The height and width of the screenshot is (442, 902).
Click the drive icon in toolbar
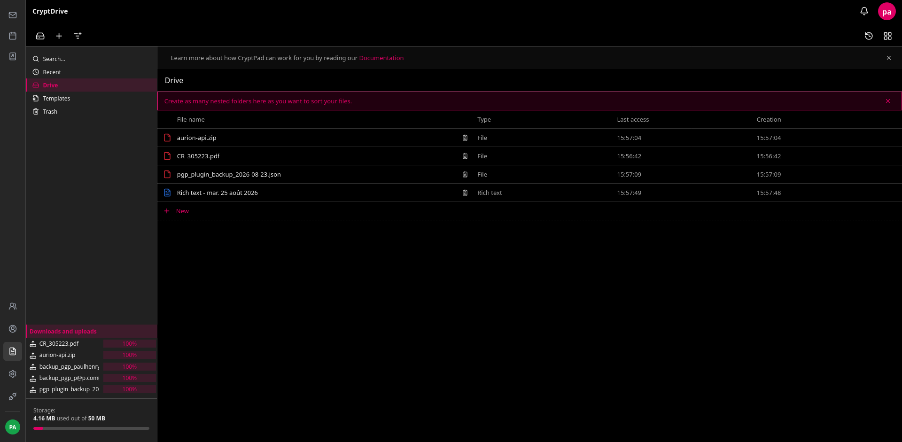[x=40, y=36]
